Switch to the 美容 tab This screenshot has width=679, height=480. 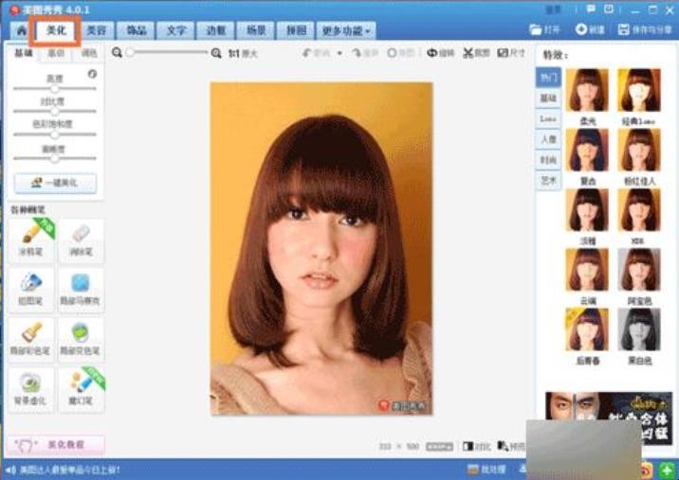pos(96,30)
